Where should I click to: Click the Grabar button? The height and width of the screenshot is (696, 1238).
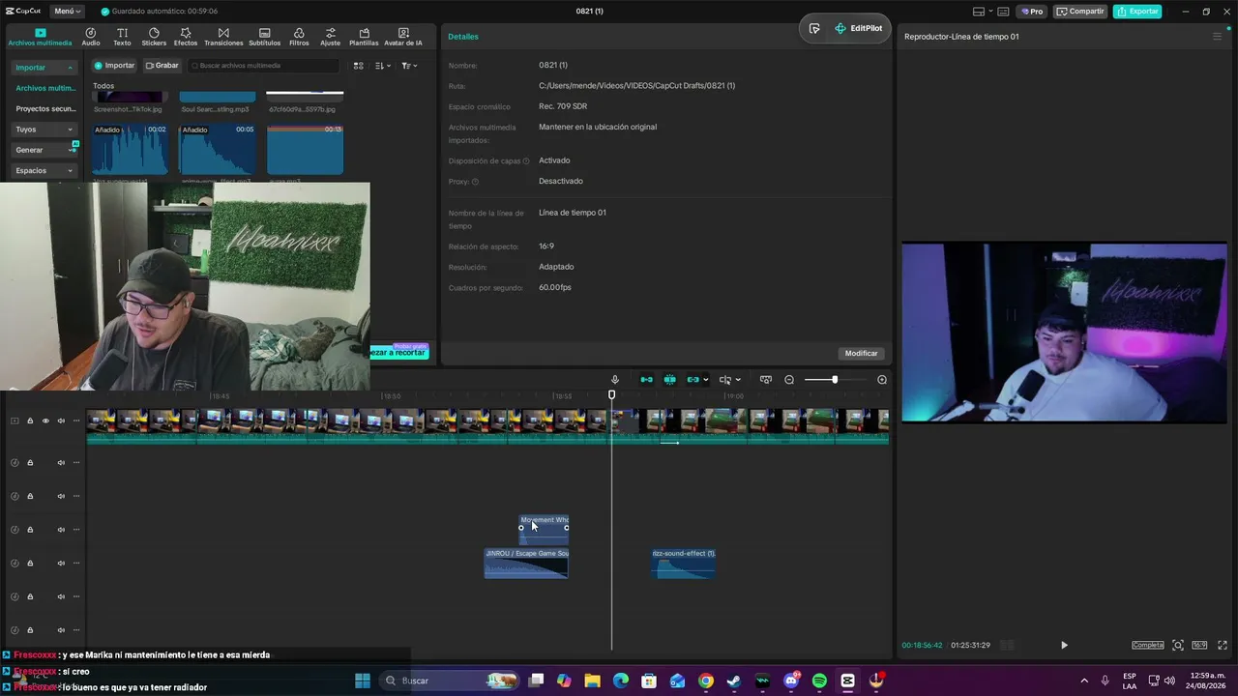pos(162,66)
